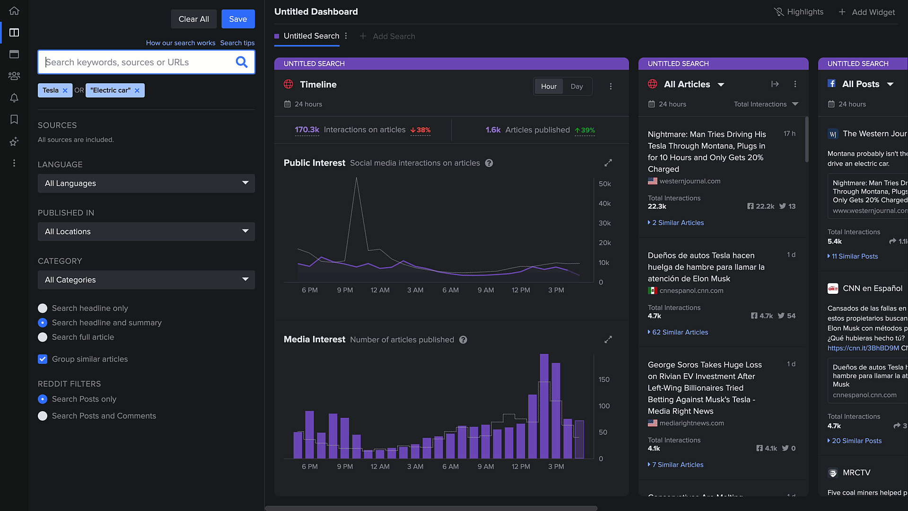Viewport: 908px width, 511px height.
Task: Export the All Articles widget
Action: (x=775, y=84)
